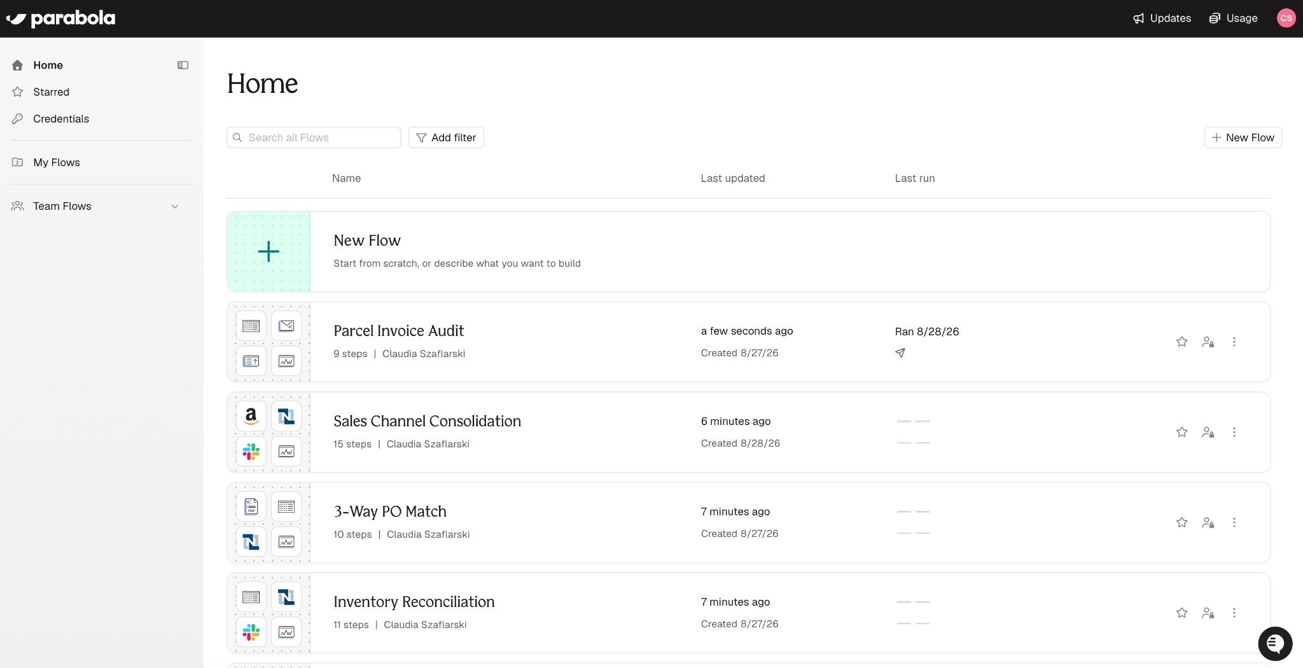Image resolution: width=1303 pixels, height=668 pixels.
Task: Open sharing for Inventory Reconciliation
Action: point(1208,613)
